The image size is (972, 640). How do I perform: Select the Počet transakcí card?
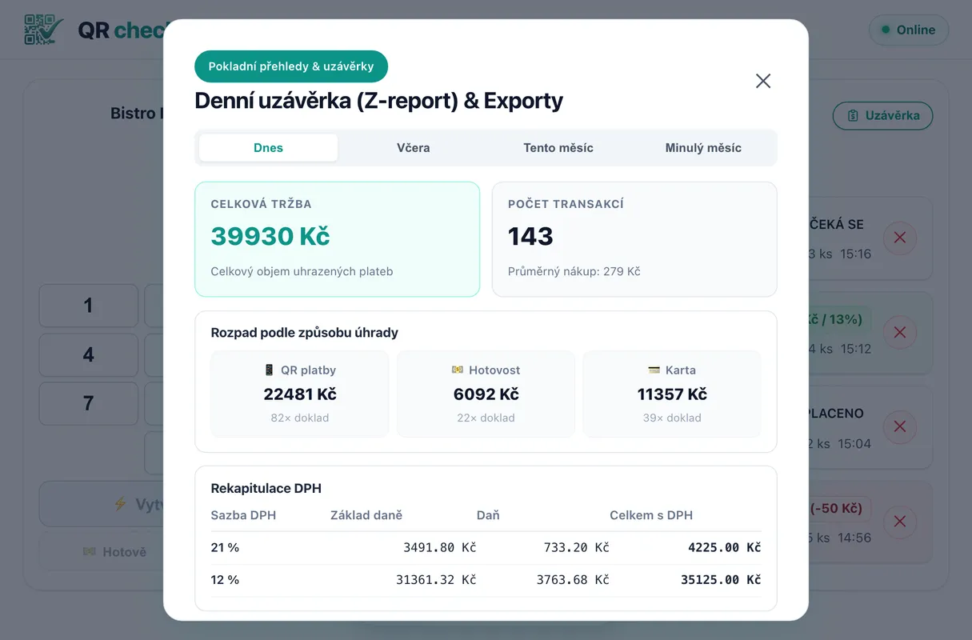pyautogui.click(x=634, y=239)
